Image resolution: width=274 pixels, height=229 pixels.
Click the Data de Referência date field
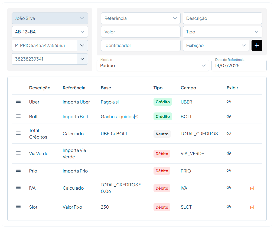[x=239, y=65]
